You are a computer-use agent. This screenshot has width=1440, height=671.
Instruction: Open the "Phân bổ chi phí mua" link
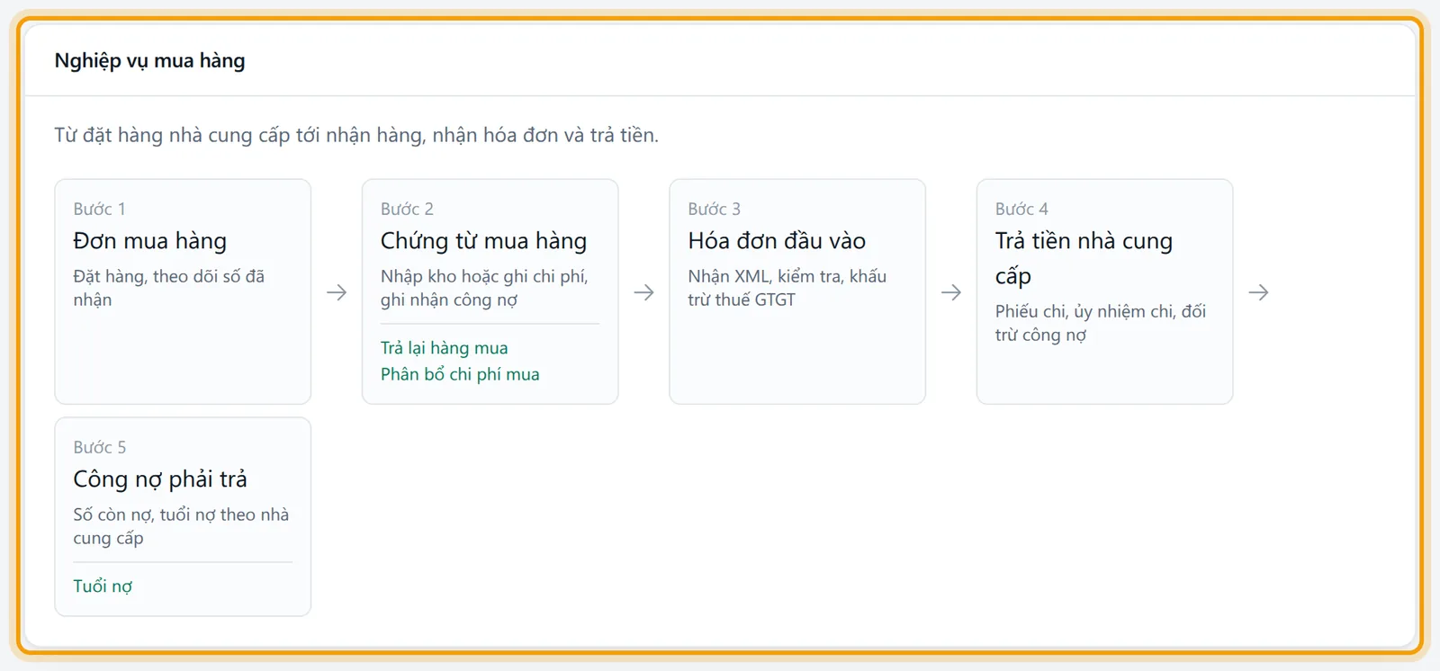(x=460, y=374)
